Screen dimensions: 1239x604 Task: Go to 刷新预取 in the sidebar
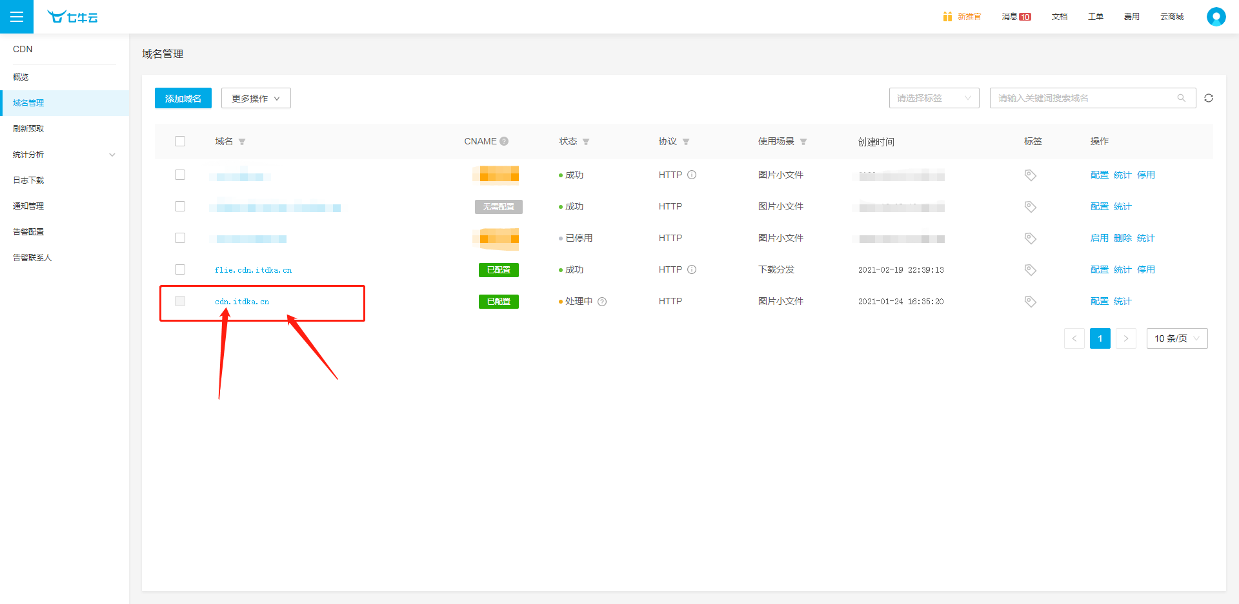pyautogui.click(x=65, y=129)
